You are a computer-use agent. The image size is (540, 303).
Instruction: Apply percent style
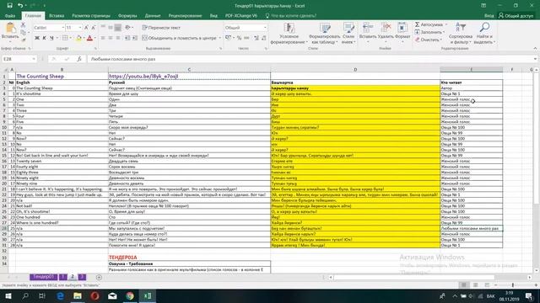point(239,38)
